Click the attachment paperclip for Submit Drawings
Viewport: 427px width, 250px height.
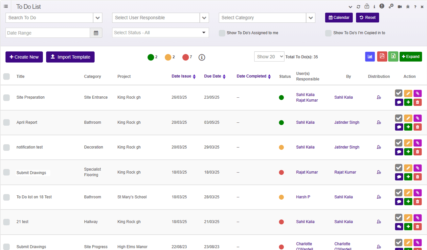click(x=417, y=168)
